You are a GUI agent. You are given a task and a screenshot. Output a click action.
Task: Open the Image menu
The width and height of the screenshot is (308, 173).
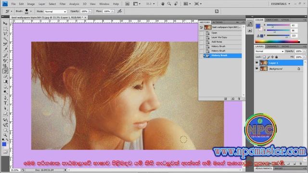31,4
